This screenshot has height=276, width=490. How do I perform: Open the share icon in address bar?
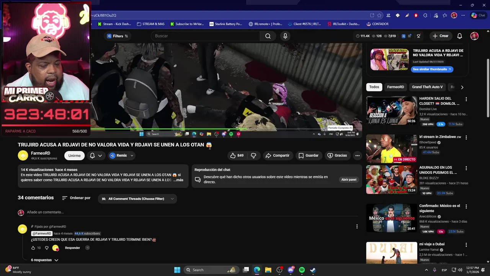(x=372, y=15)
